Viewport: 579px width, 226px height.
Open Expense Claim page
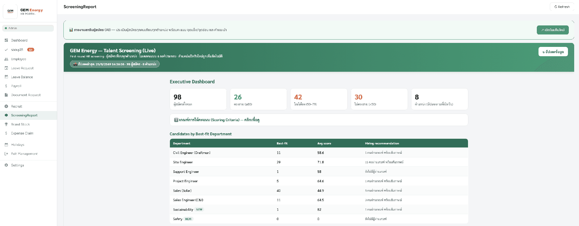(x=28, y=133)
